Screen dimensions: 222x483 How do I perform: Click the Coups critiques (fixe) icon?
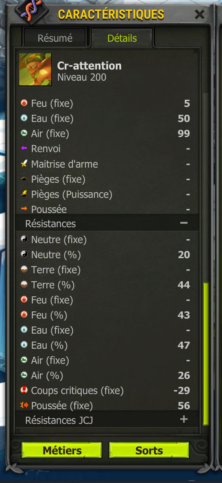[x=24, y=390]
